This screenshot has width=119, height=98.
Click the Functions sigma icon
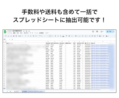103,36
